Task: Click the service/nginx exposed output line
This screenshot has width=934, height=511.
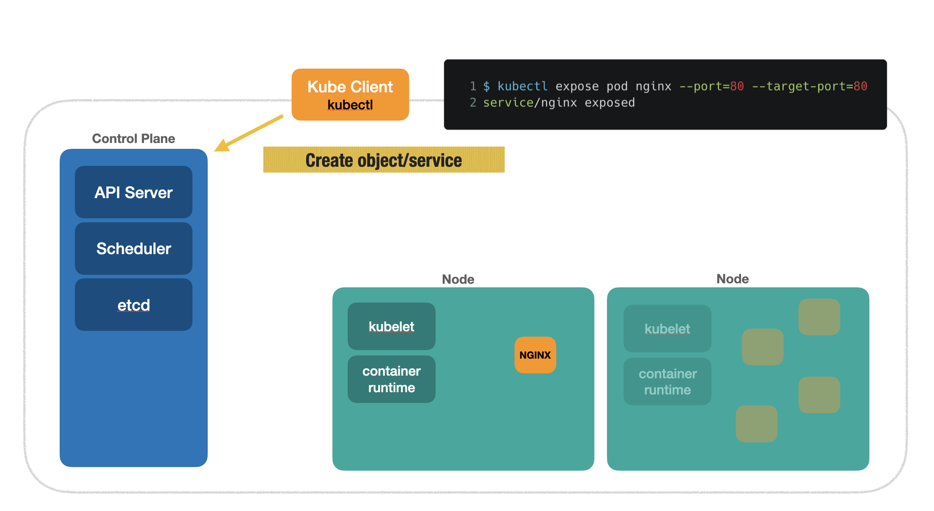Action: [x=559, y=103]
